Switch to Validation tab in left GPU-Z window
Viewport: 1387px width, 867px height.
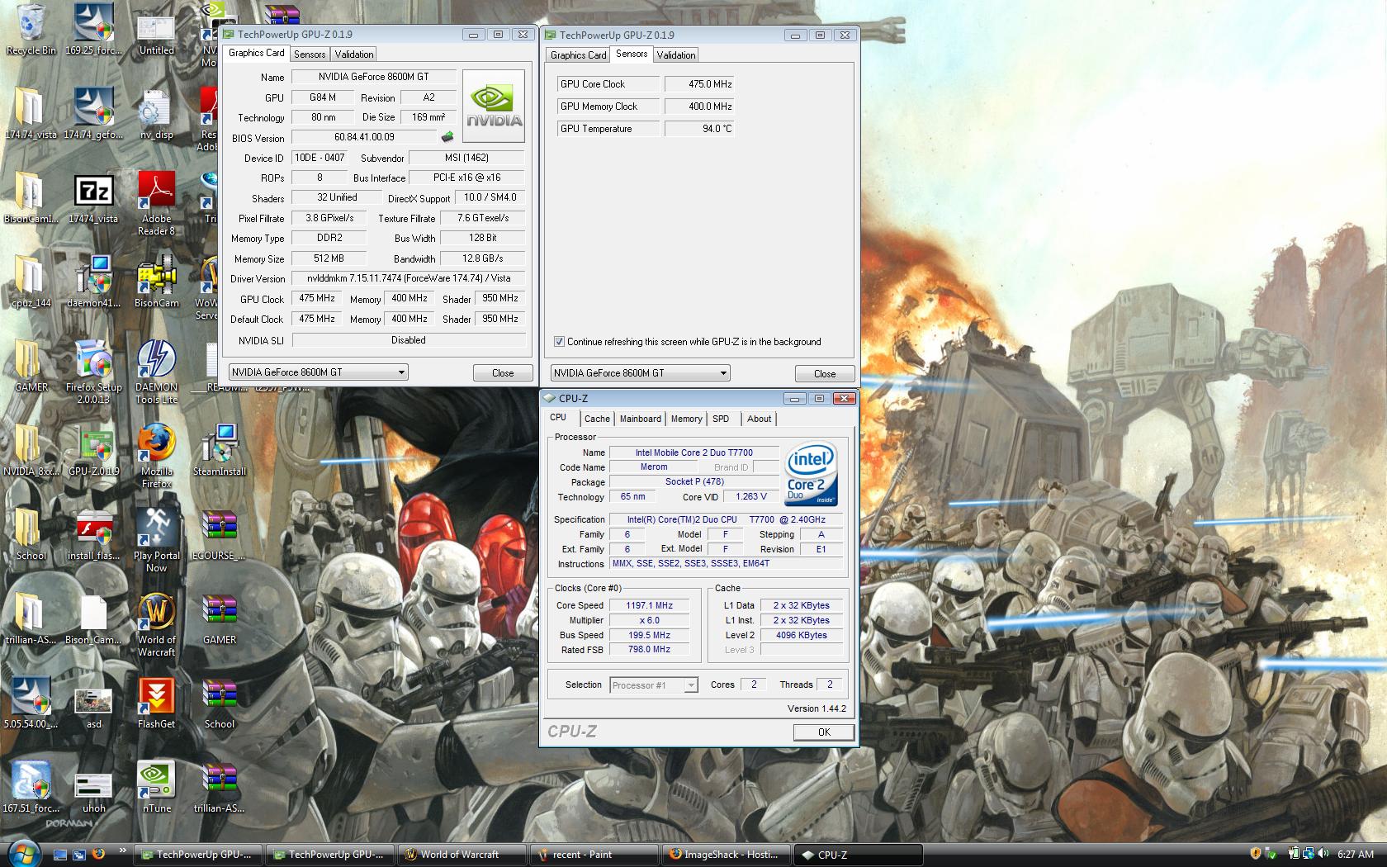[354, 54]
